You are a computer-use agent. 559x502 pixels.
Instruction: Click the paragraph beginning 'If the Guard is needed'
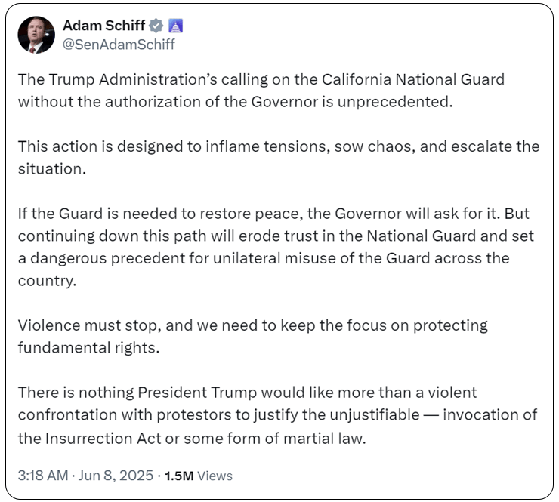coord(276,247)
